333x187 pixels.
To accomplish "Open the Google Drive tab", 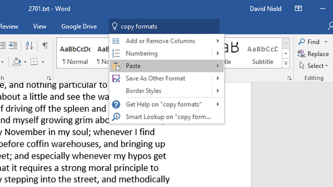I will pos(79,27).
